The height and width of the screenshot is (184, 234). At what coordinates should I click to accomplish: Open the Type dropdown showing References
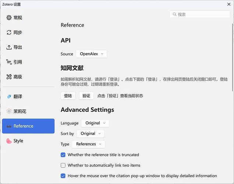[x=89, y=144]
